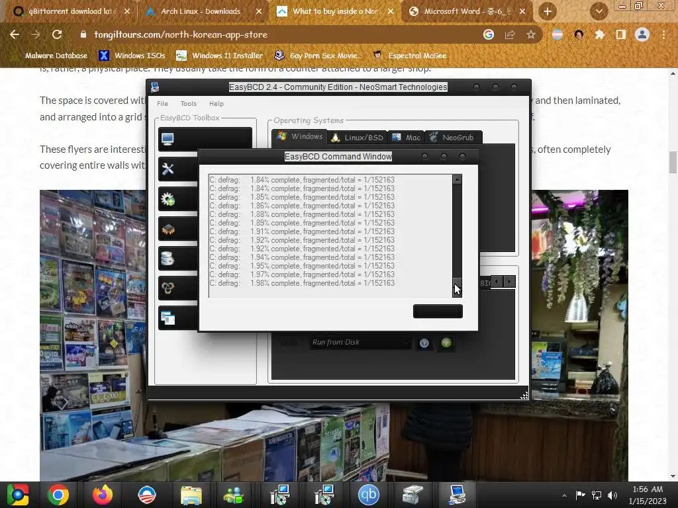Click the blue help icon beside Run from Disk
The image size is (678, 508).
[x=424, y=343]
